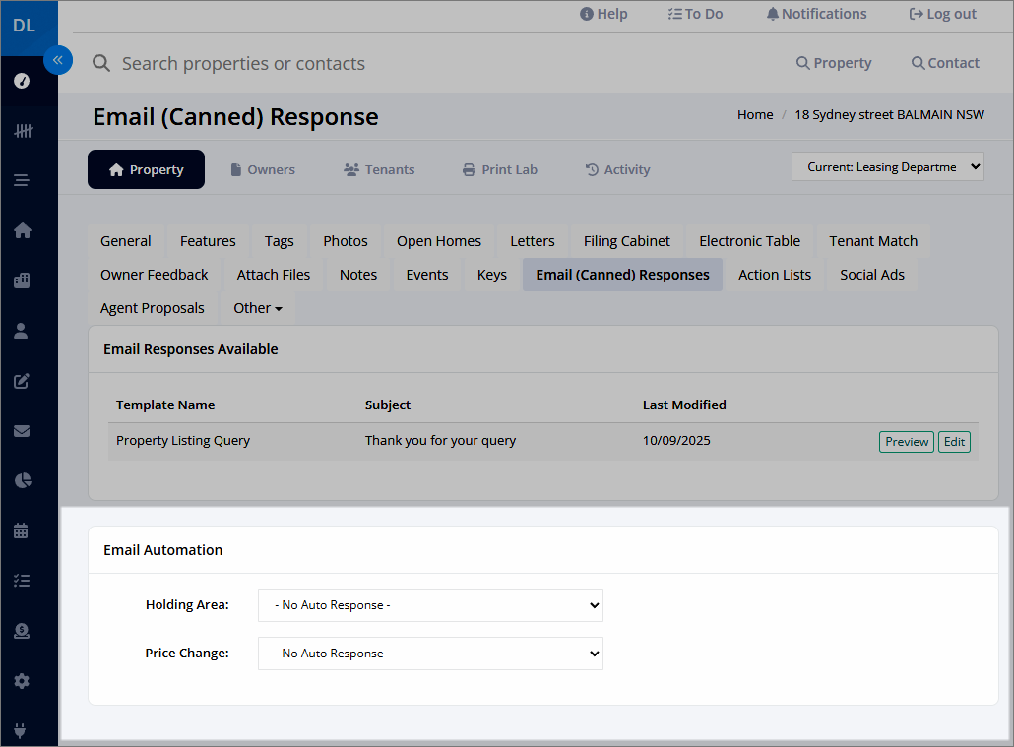This screenshot has width=1014, height=747.
Task: Select the Property main tab
Action: [x=146, y=169]
